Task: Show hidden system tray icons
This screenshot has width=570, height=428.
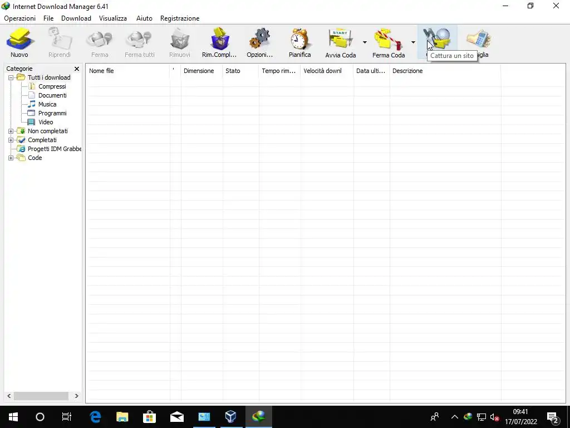Action: (x=454, y=417)
